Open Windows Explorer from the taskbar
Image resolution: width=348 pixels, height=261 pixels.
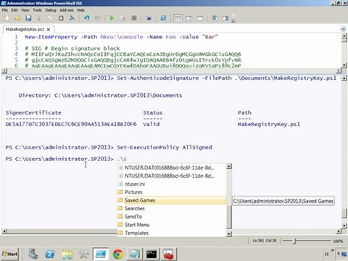[x=67, y=254]
